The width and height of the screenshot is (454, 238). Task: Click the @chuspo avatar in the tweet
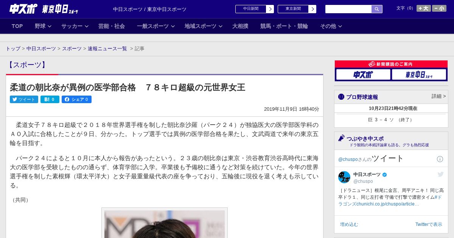tap(344, 177)
